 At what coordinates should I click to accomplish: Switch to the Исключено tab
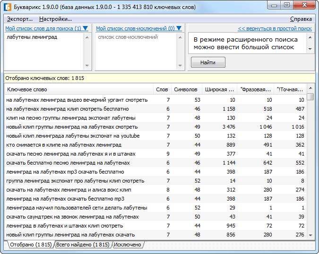(128, 245)
